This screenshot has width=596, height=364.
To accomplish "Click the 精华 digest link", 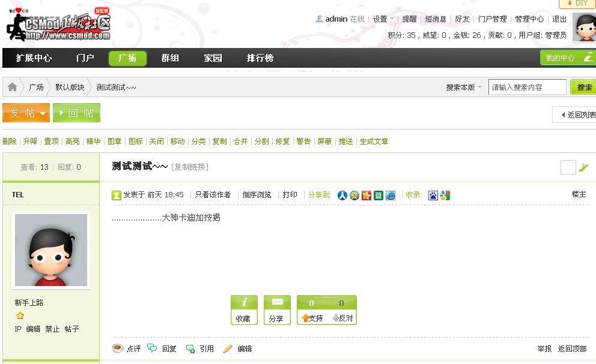I will [94, 141].
